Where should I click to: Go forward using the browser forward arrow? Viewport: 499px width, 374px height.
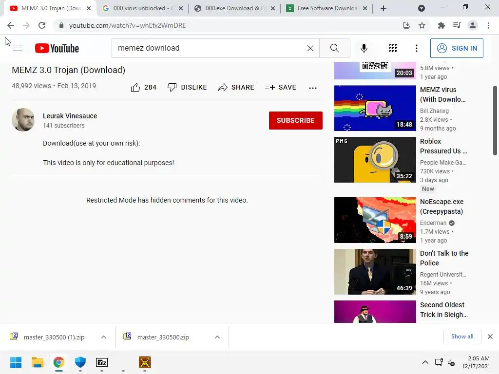coord(26,25)
